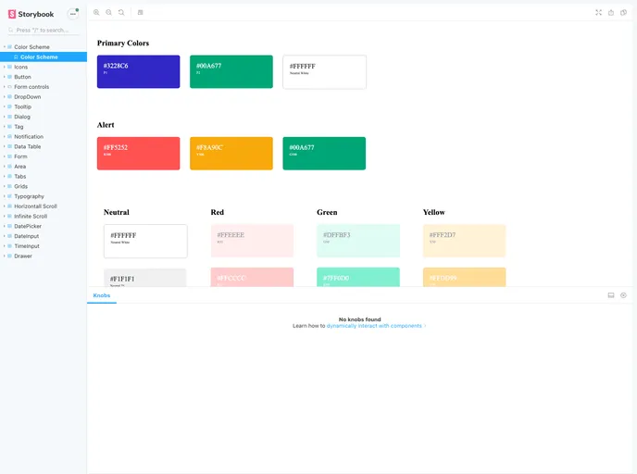Click the green #00A677 alert swatch
Image resolution: width=637 pixels, height=474 pixels.
(324, 153)
